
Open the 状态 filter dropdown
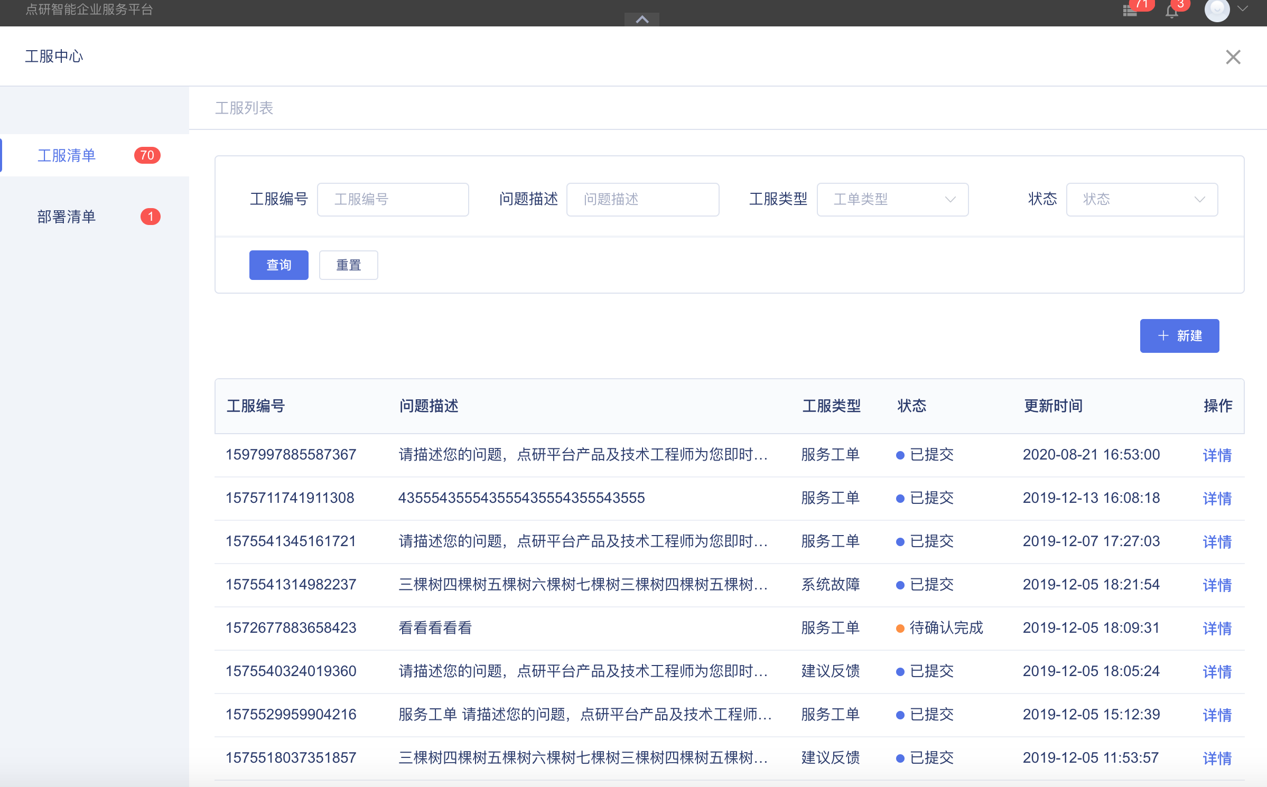click(1142, 200)
